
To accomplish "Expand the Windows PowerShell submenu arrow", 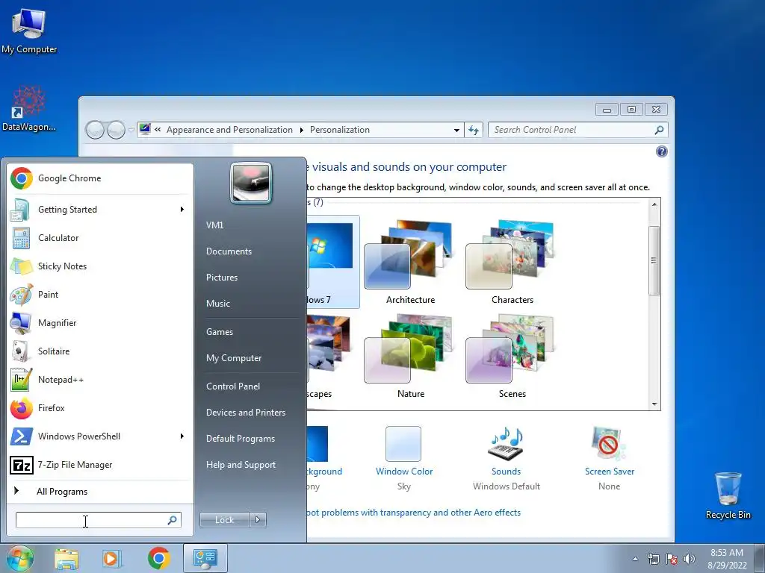I will pos(182,436).
